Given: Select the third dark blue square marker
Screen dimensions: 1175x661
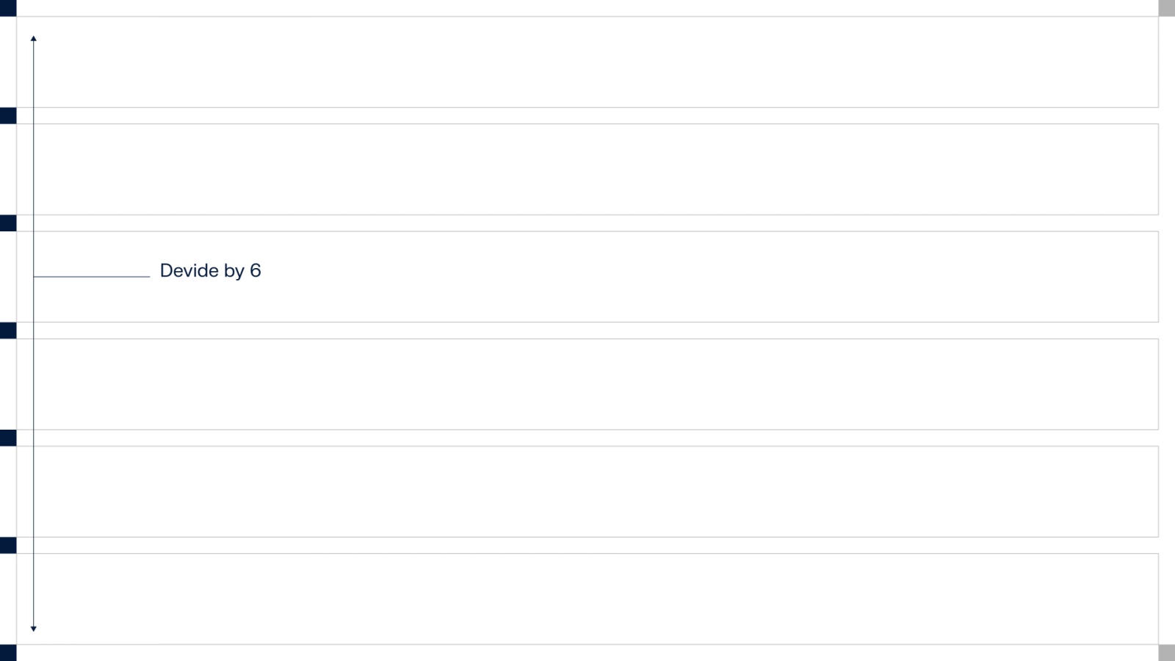Looking at the screenshot, I should [8, 223].
